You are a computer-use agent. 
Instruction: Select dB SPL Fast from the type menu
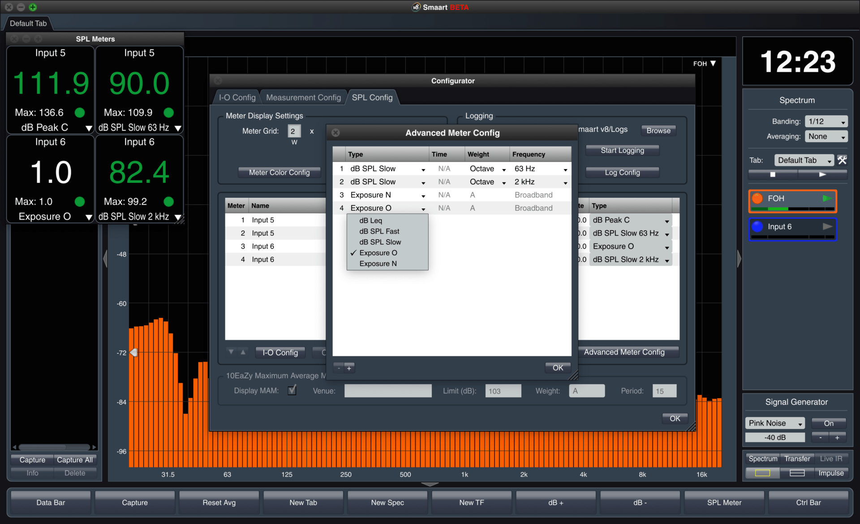click(x=379, y=231)
